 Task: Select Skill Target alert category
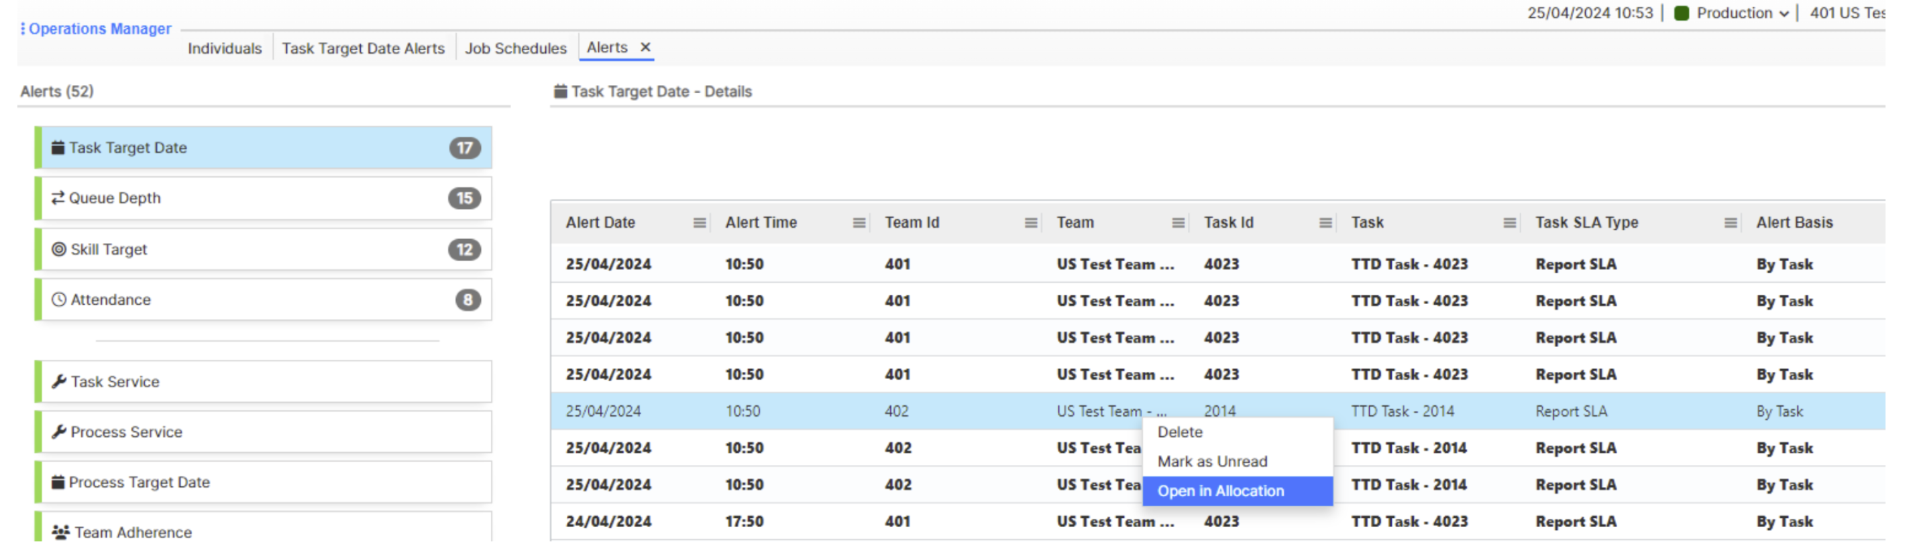(x=264, y=249)
